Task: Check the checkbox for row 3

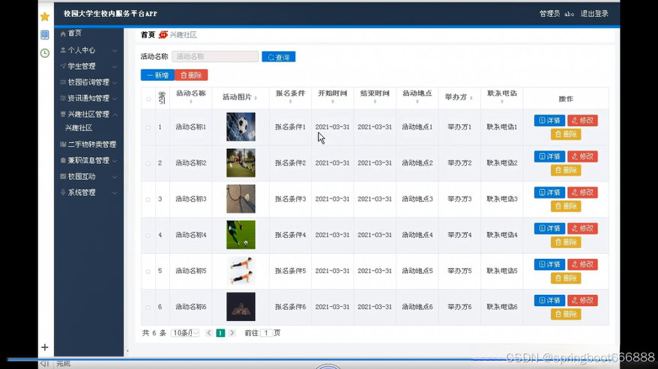Action: click(x=148, y=200)
